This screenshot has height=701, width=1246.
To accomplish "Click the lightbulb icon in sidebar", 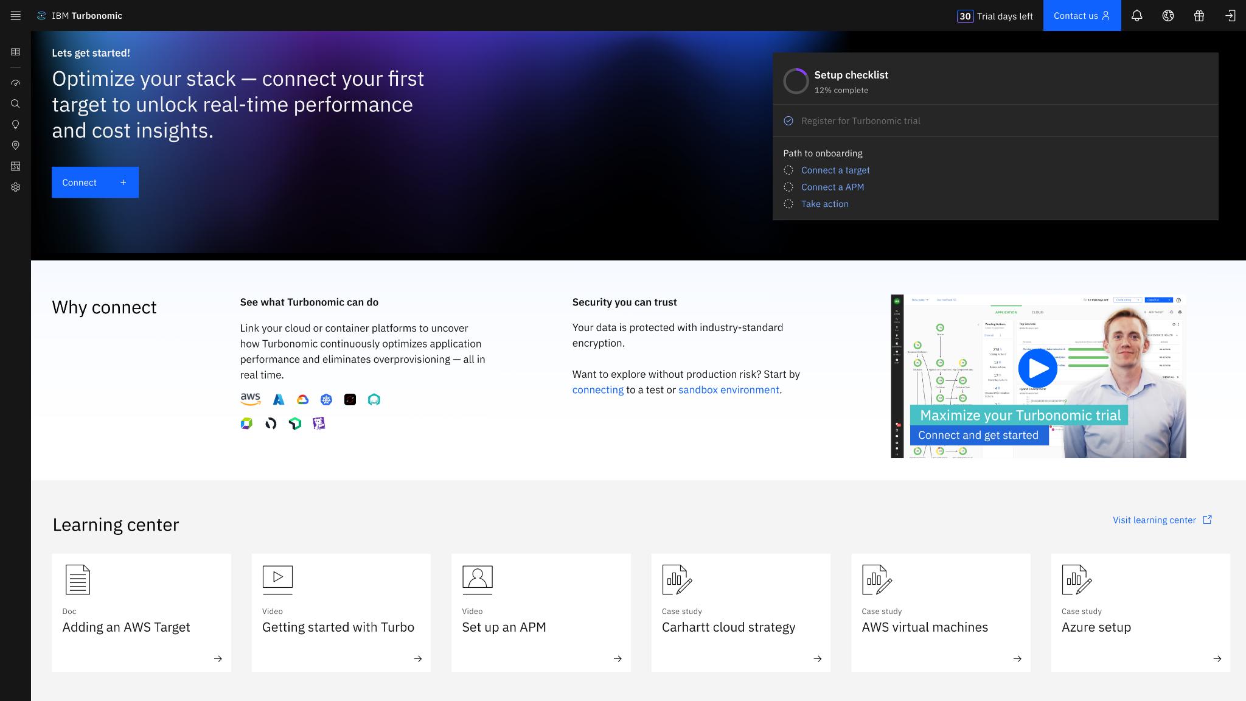I will click(16, 125).
